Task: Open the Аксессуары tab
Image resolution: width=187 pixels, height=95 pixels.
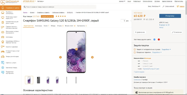Action: coord(38,26)
